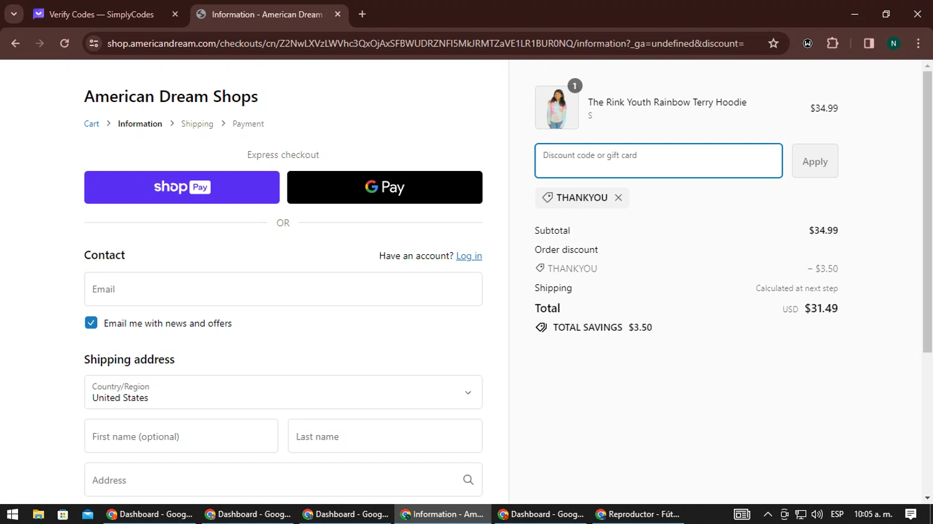Open the Windows Start menu
933x524 pixels.
[12, 514]
